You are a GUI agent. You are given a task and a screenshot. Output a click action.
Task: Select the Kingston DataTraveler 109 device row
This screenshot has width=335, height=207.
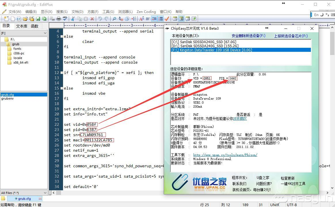[241, 50]
